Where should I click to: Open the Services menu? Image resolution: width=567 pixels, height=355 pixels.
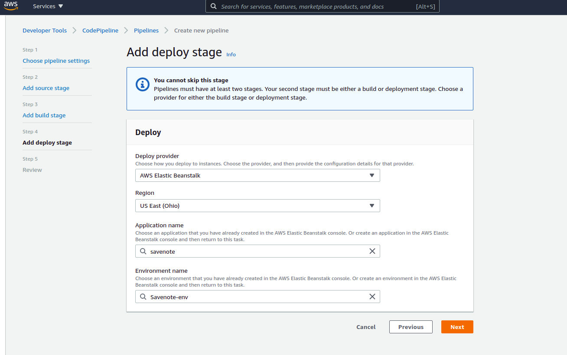[x=48, y=6]
